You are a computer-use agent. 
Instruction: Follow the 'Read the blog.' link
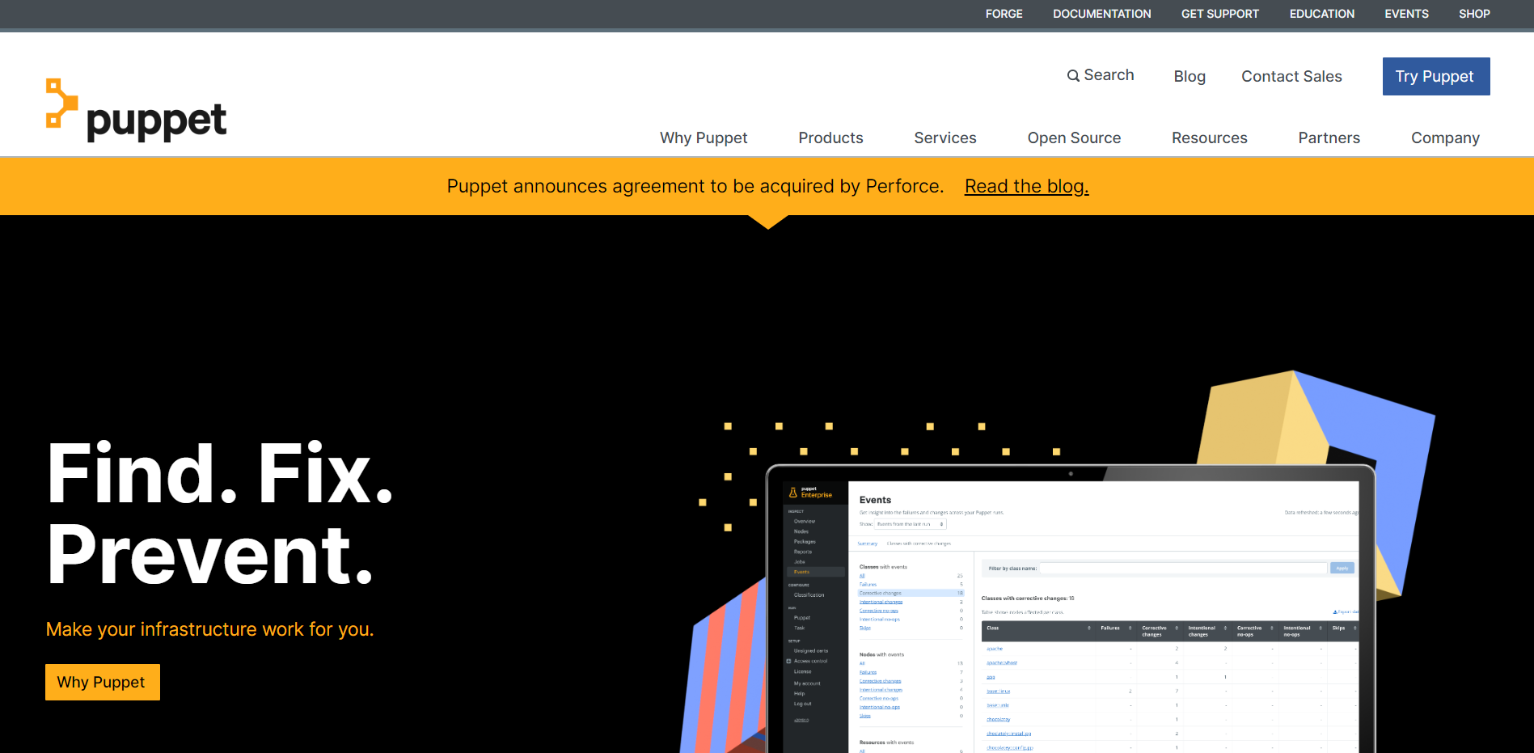click(x=1026, y=186)
